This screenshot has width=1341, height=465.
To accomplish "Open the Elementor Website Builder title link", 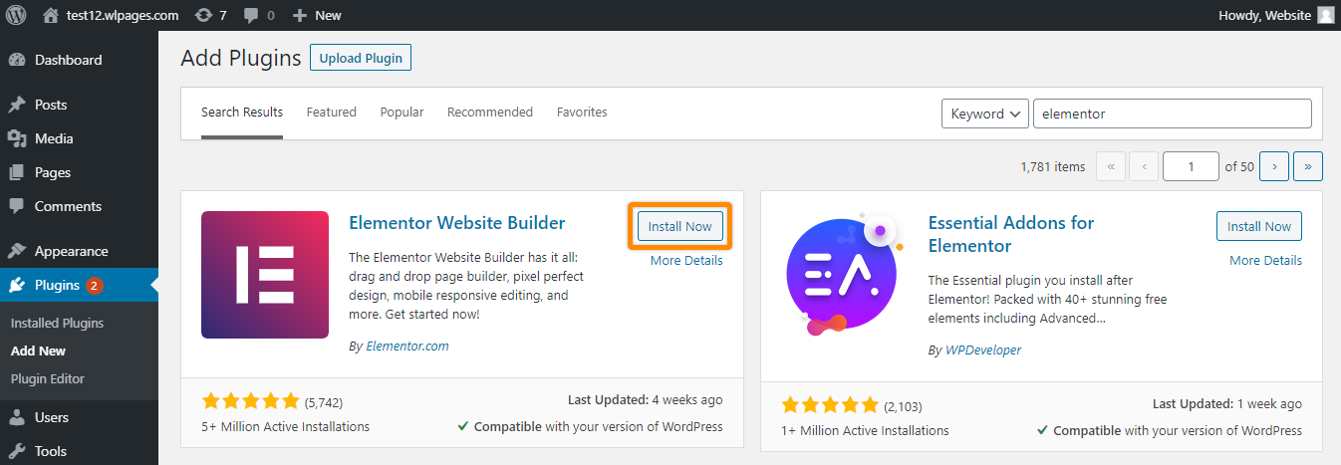I will pos(457,223).
